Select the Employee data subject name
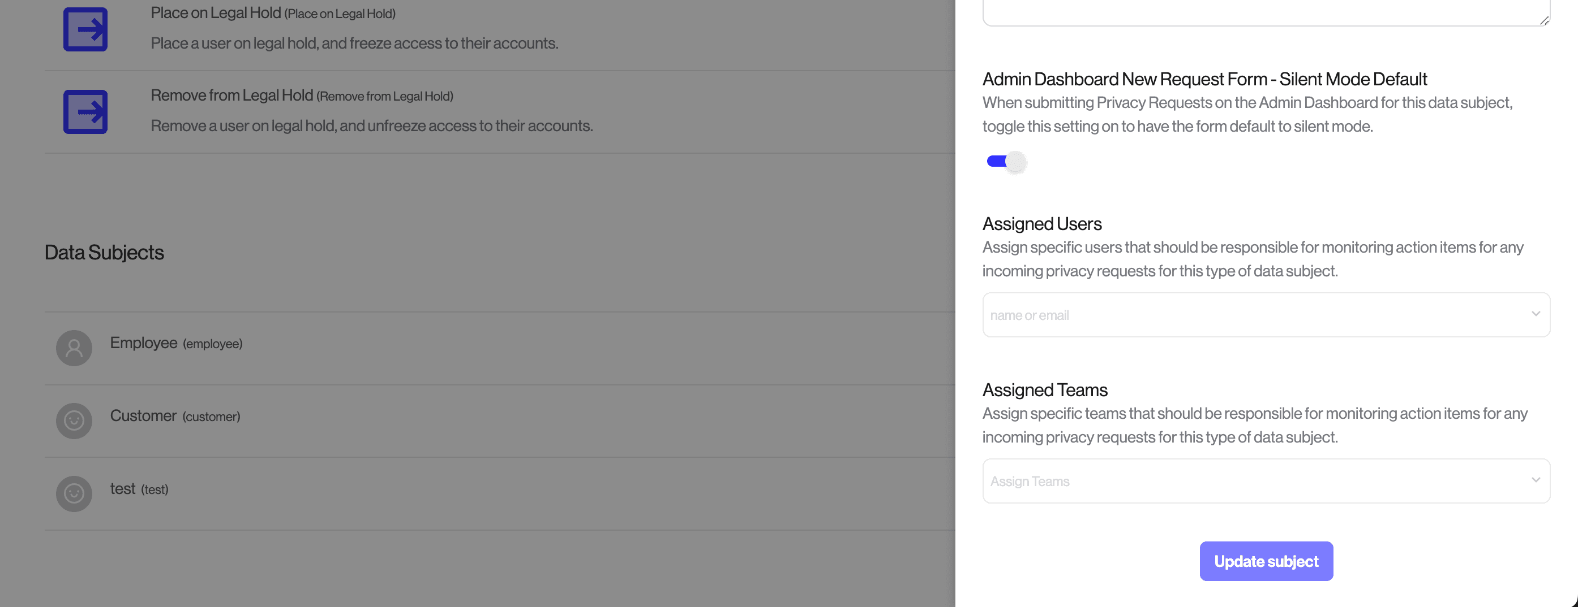Screen dimensions: 1578x607 (x=143, y=343)
